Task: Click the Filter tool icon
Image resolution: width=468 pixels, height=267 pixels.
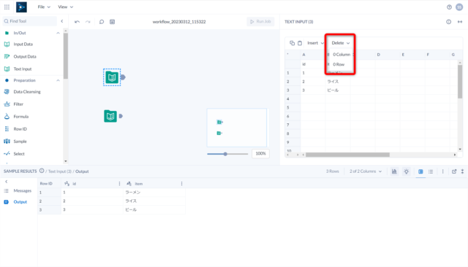Action: pyautogui.click(x=7, y=104)
